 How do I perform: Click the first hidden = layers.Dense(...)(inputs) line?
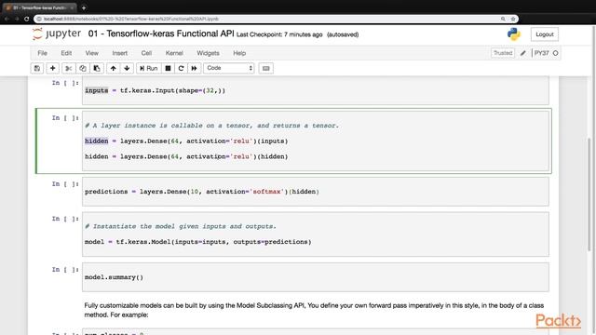click(186, 141)
